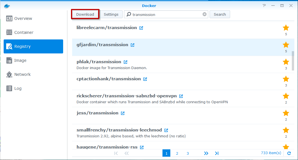Viewport: 298px width, 160px height.
Task: Open the Image section
Action: click(x=33, y=60)
